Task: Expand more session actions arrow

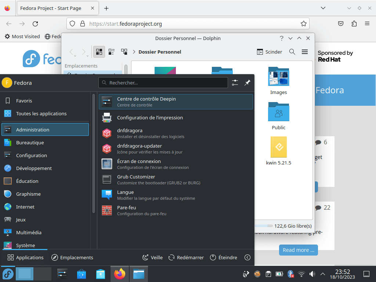Action: (x=247, y=257)
